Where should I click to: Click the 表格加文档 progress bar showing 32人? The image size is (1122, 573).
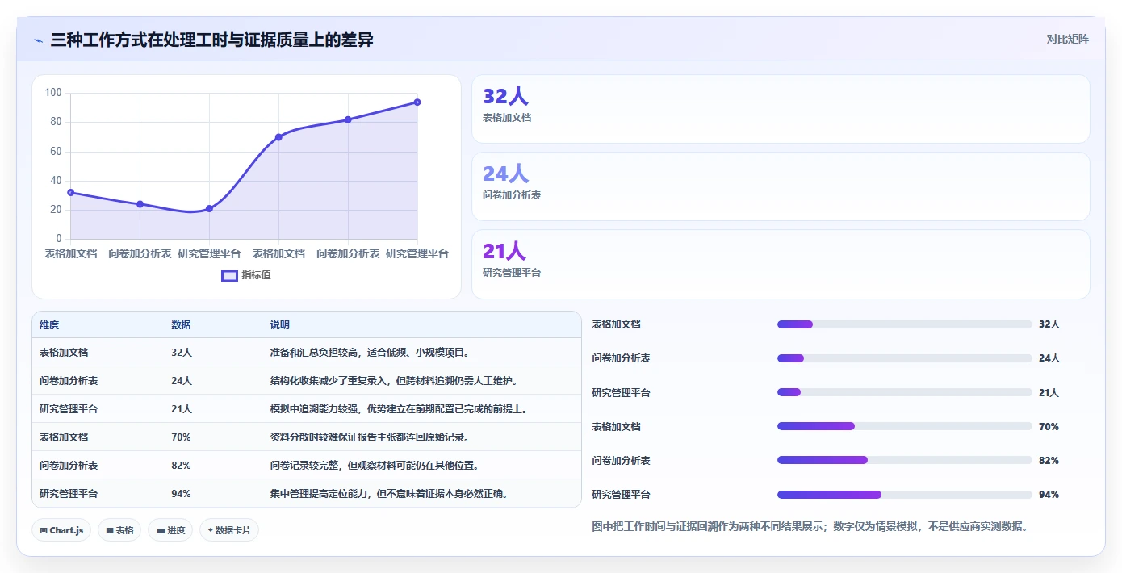904,324
